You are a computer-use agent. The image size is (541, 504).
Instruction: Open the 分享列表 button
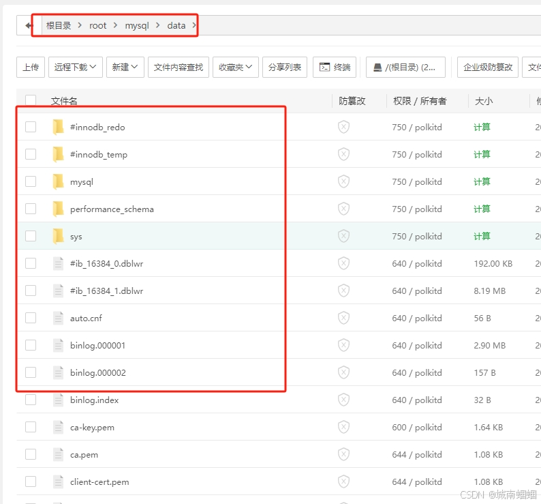[x=285, y=67]
